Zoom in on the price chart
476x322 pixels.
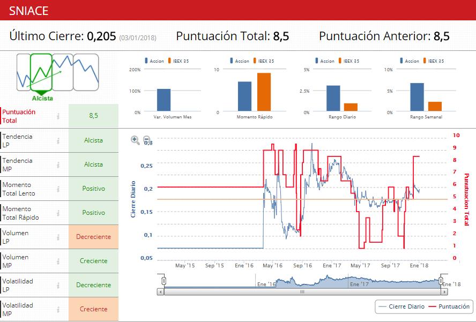pyautogui.click(x=135, y=140)
